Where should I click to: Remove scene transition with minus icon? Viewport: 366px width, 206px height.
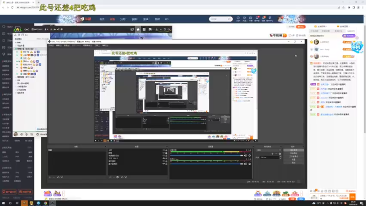click(x=276, y=154)
